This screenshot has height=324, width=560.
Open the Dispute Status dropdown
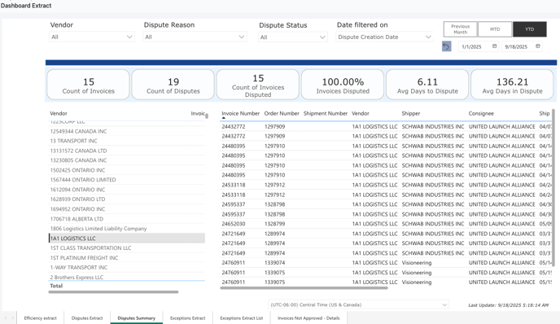click(292, 37)
